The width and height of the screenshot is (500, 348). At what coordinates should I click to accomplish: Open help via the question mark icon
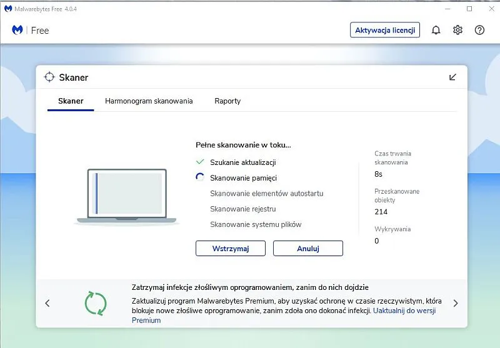[479, 30]
